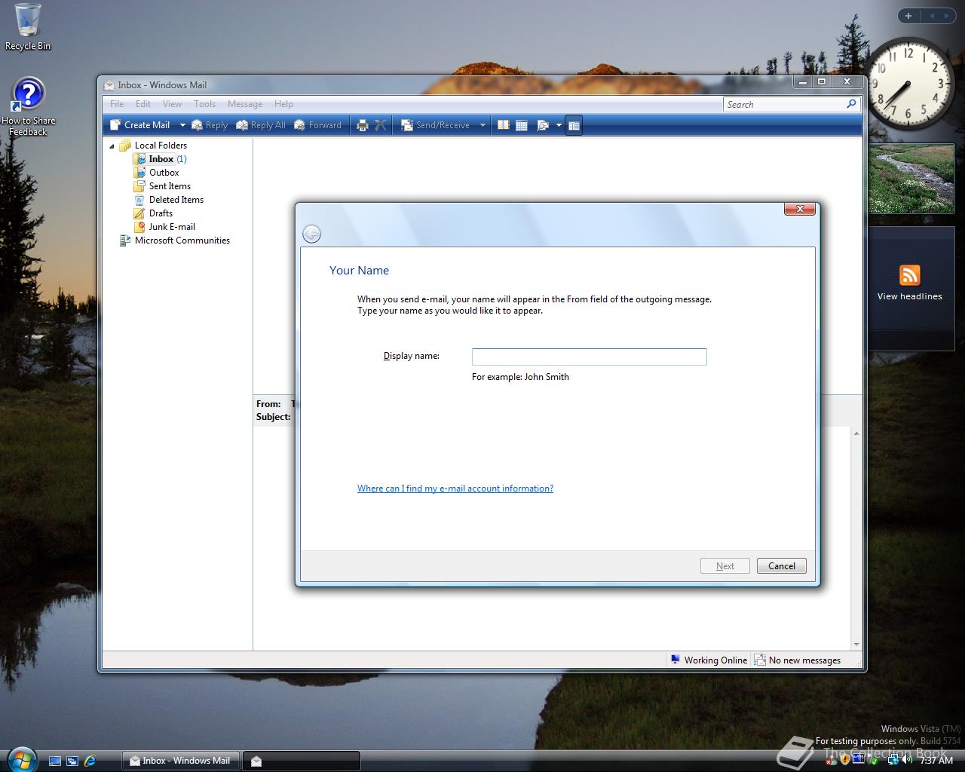Click the search magnifier icon

click(852, 104)
